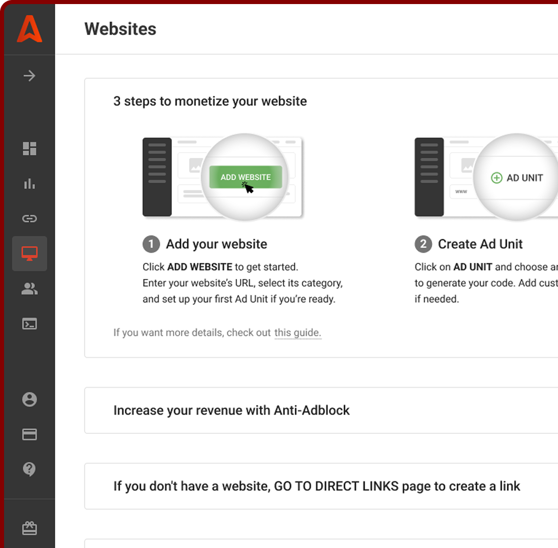The image size is (558, 548).
Task: Open the Help question mark icon
Action: [29, 469]
